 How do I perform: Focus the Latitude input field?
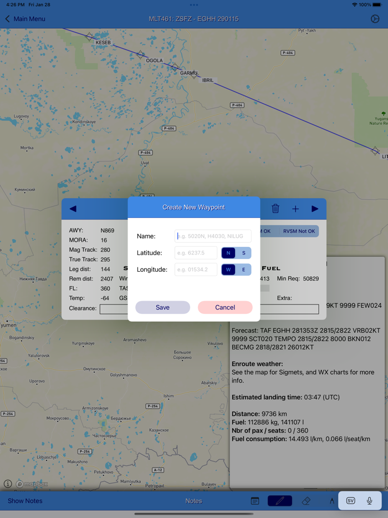point(196,253)
